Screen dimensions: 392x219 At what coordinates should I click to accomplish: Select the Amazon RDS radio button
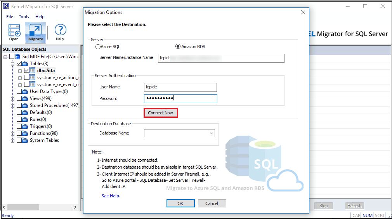pos(178,47)
